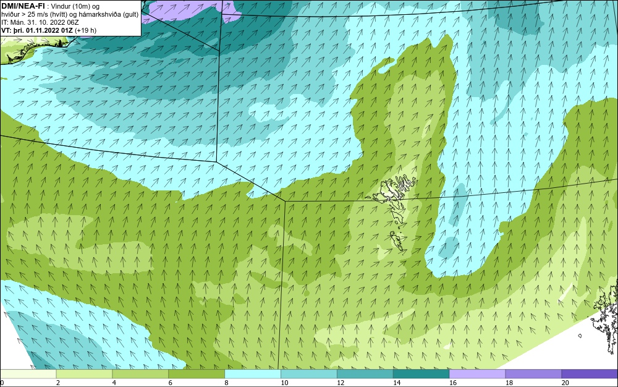Screen dimensions: 618x387
Task: Click the 2–4 m/s light green swatch
Action: click(84, 374)
